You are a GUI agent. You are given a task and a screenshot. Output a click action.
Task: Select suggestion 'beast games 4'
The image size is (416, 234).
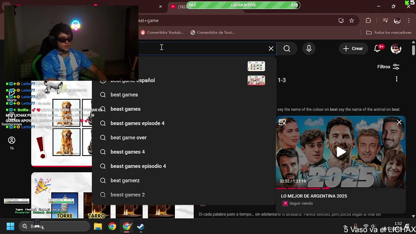click(x=184, y=152)
